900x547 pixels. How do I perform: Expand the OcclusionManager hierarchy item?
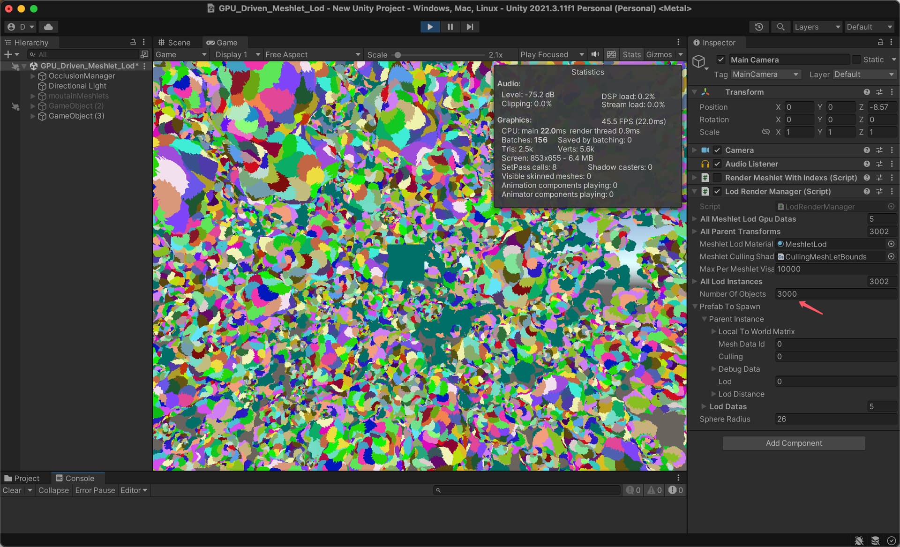[33, 76]
